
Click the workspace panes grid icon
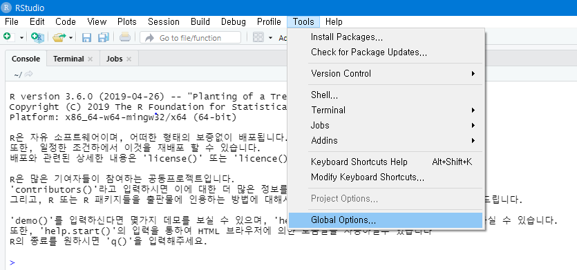tap(258, 37)
